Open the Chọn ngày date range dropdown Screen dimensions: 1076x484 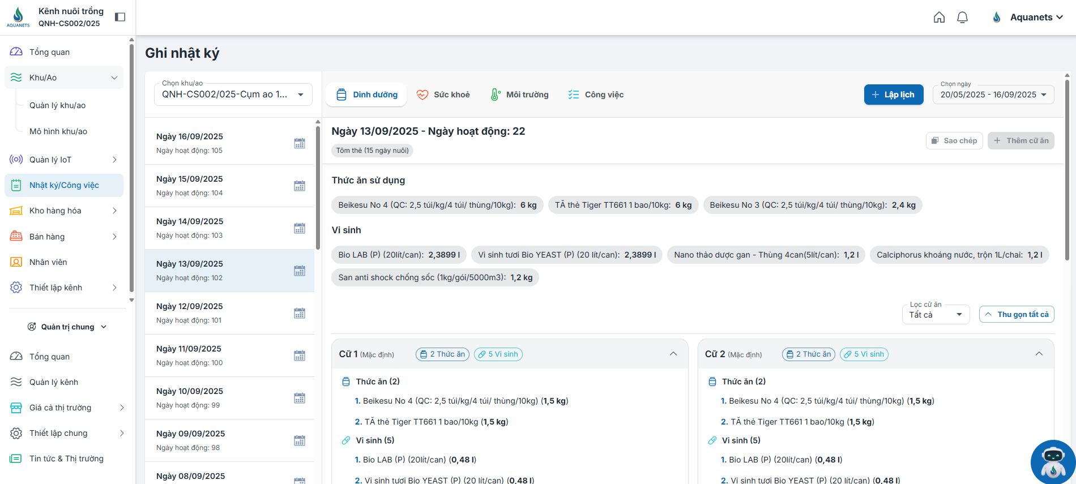tap(993, 95)
